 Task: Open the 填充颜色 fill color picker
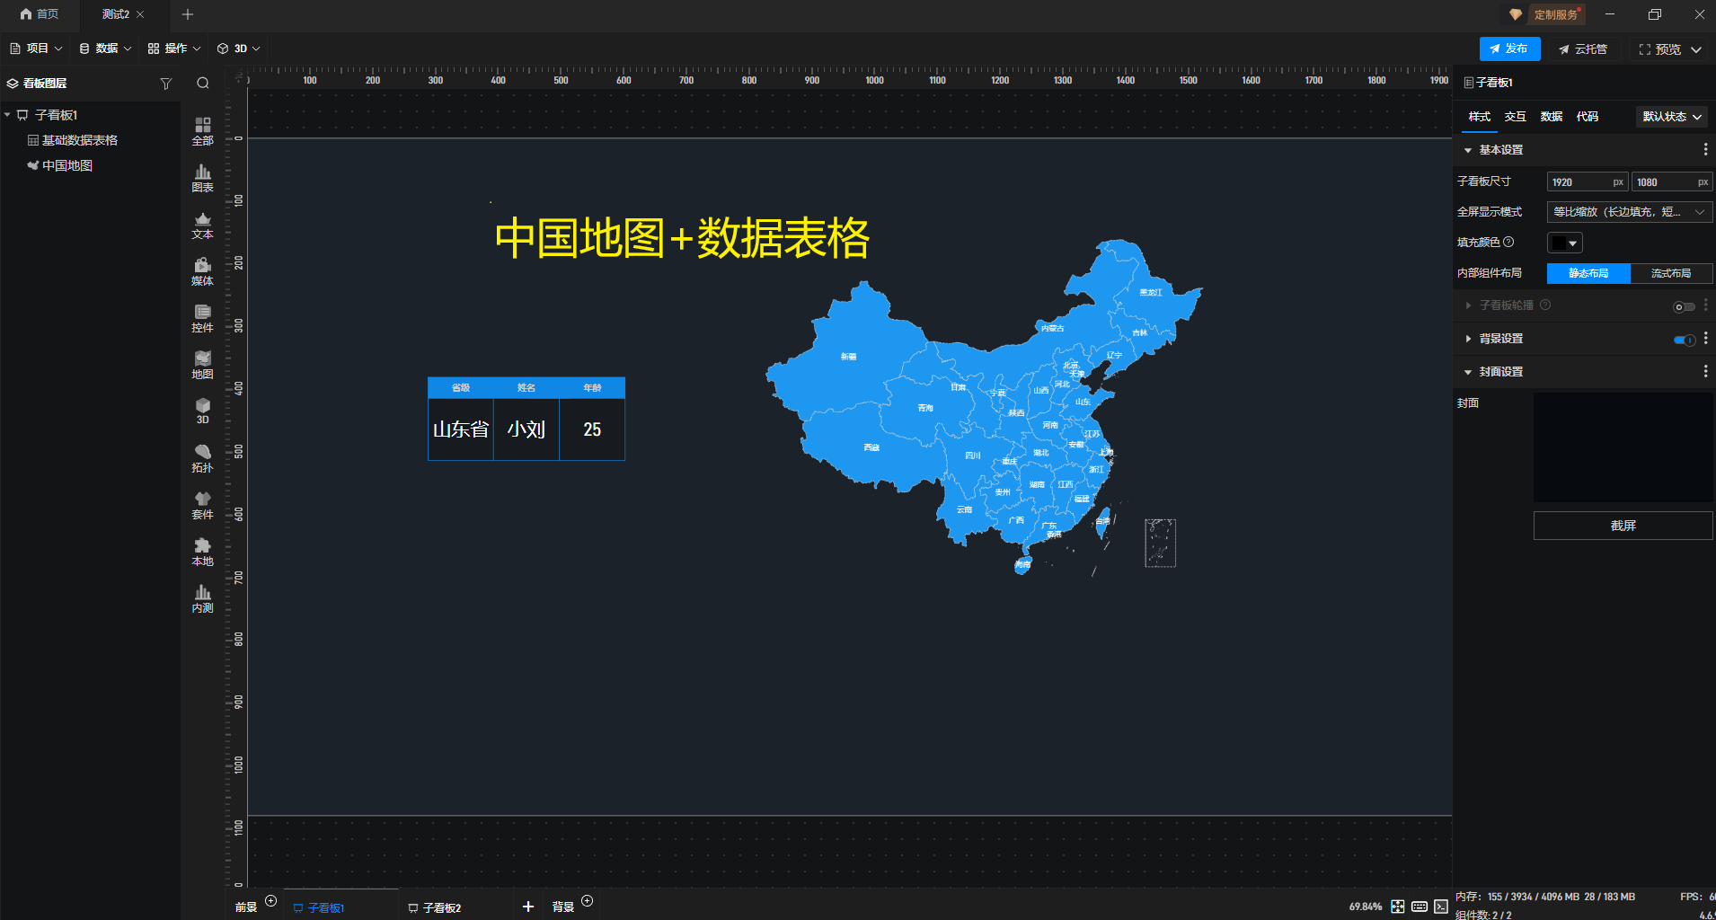pos(1564,242)
